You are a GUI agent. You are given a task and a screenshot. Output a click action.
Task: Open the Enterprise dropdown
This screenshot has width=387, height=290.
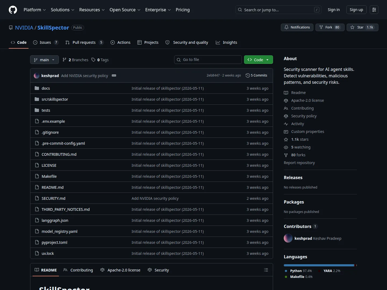click(x=158, y=10)
